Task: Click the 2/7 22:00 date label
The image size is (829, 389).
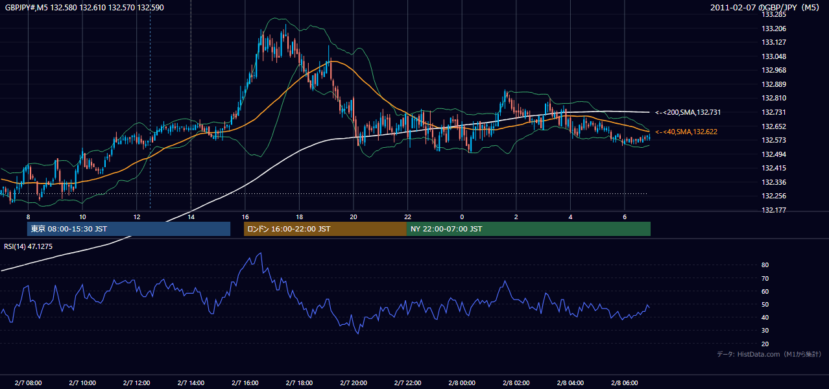Action: click(407, 383)
